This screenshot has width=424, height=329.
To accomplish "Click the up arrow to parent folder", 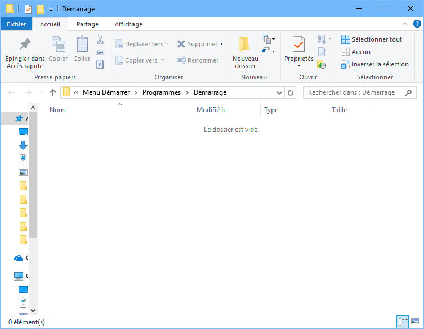I will point(53,92).
